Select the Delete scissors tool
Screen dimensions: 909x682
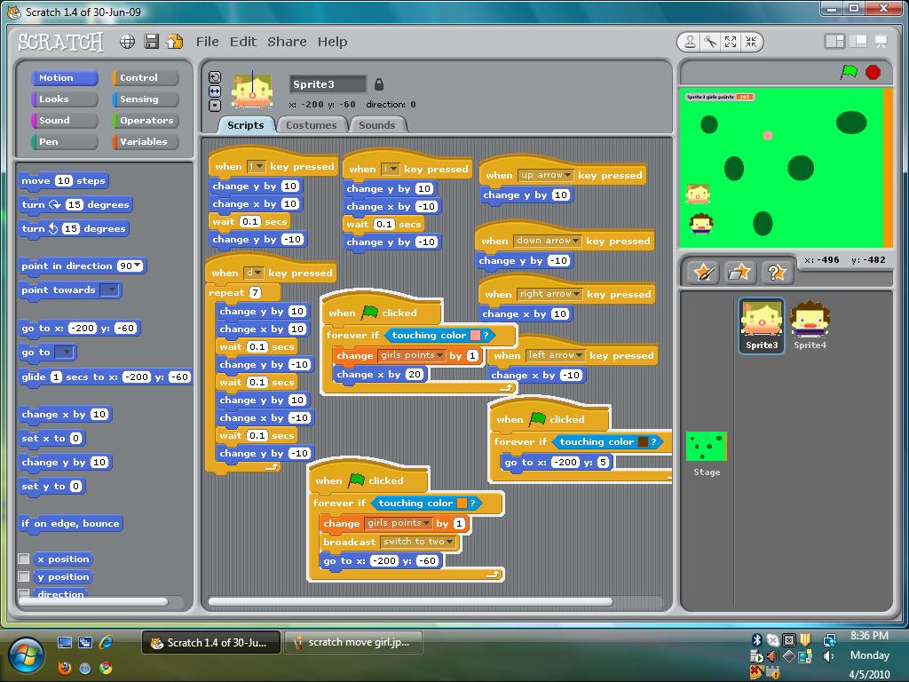[710, 42]
